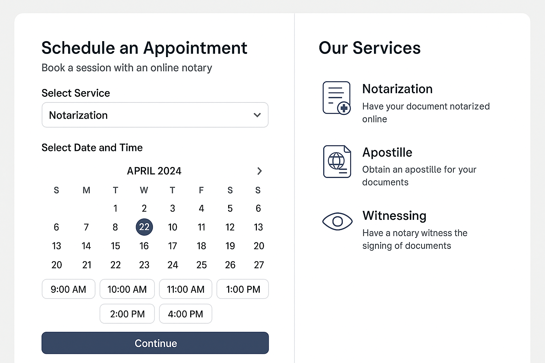Open the Apostille service heading

click(x=387, y=152)
